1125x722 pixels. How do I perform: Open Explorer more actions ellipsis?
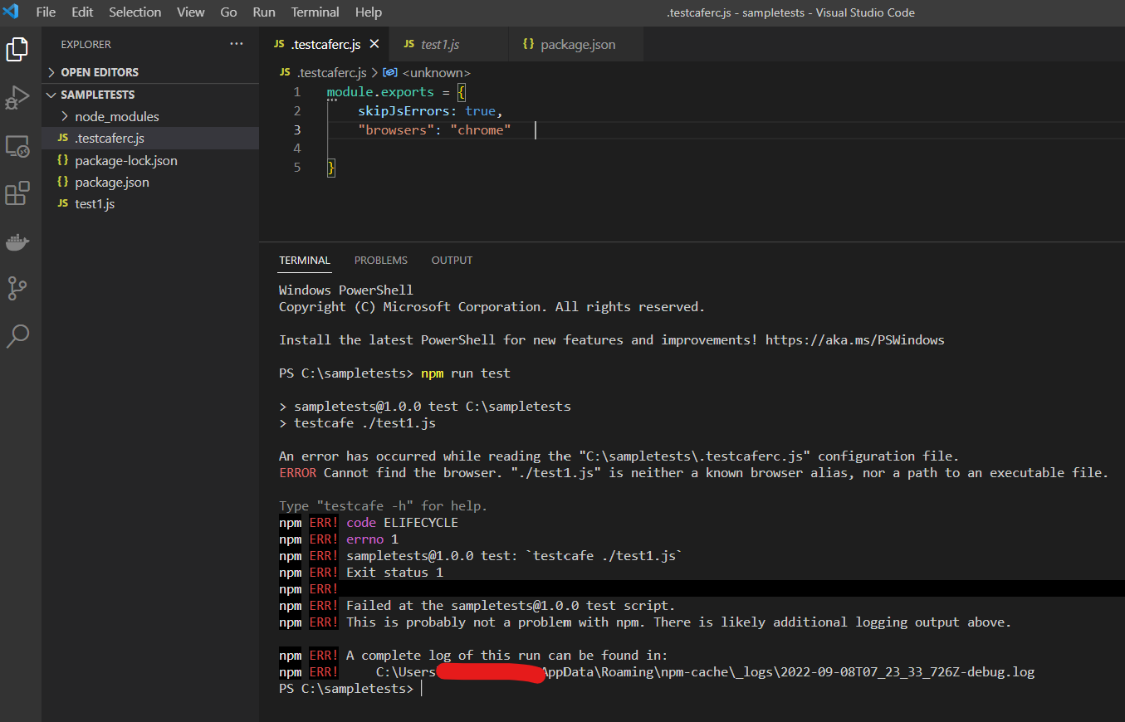click(237, 44)
